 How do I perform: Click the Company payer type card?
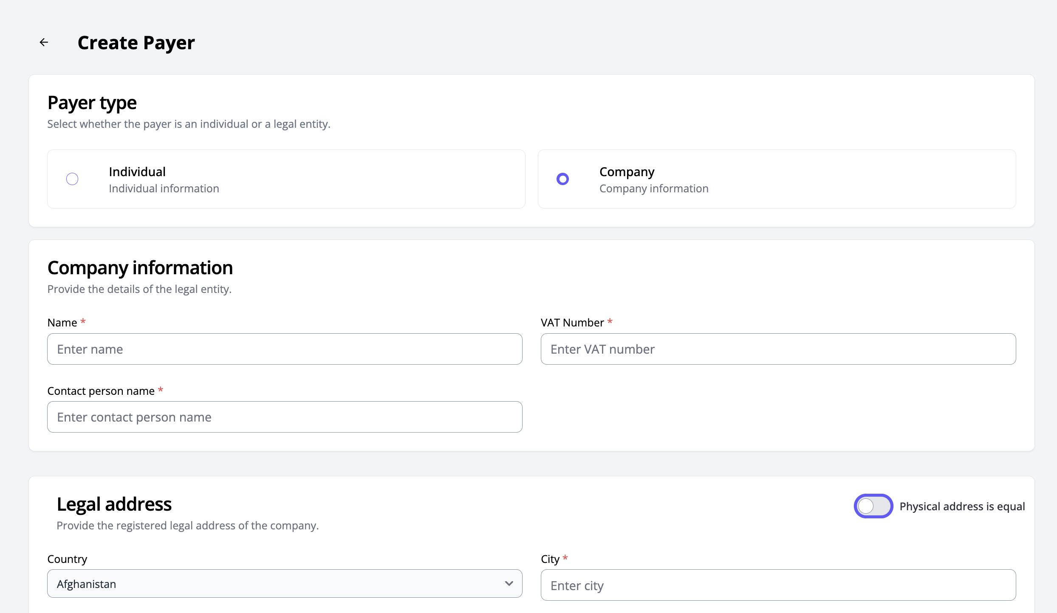click(828, 179)
